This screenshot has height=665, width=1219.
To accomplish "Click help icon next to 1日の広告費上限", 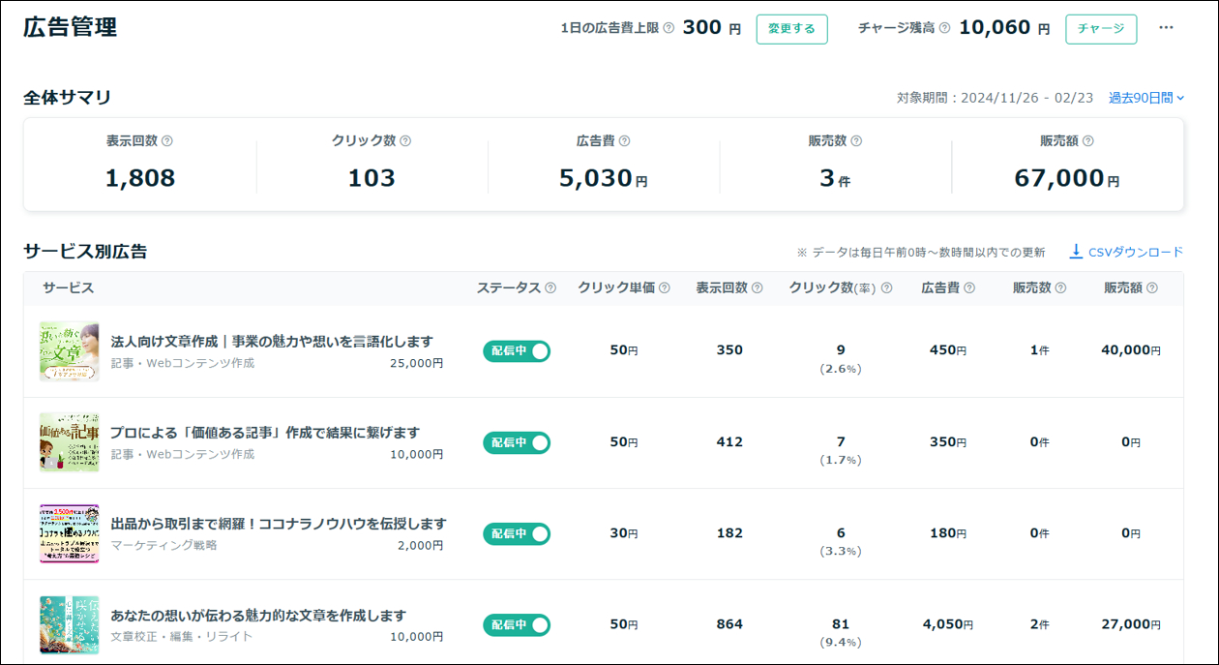I will click(x=669, y=28).
